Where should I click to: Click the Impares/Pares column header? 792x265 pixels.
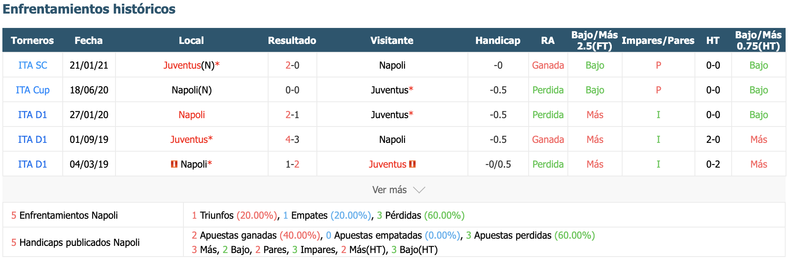click(658, 40)
